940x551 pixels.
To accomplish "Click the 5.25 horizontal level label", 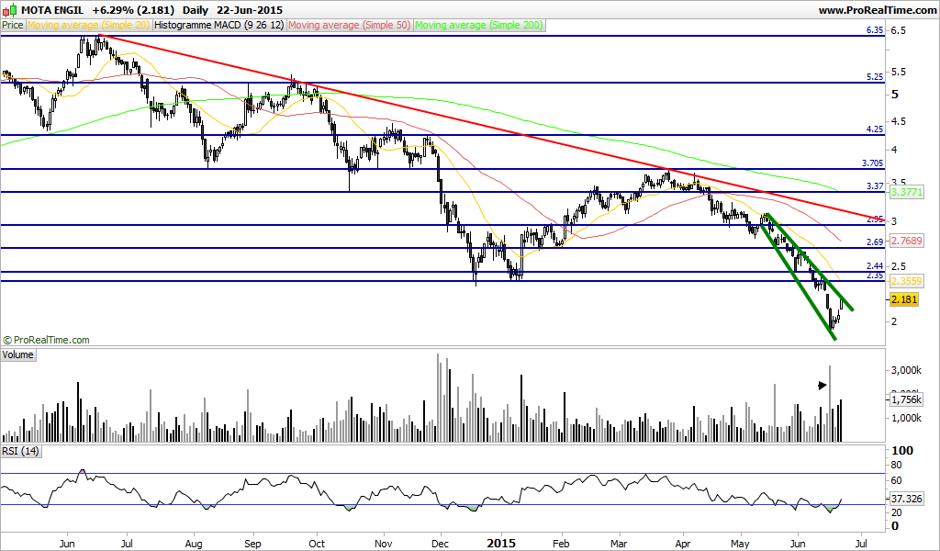I will click(875, 77).
